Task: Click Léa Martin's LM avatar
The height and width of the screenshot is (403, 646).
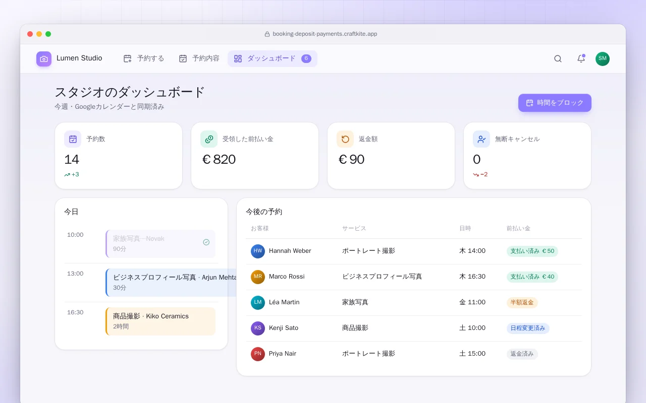Action: (258, 303)
